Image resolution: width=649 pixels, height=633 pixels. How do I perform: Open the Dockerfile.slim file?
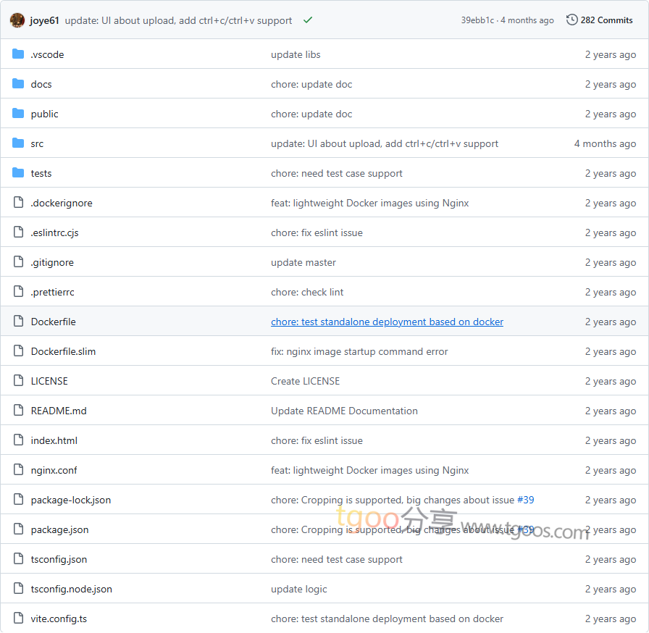pos(63,351)
